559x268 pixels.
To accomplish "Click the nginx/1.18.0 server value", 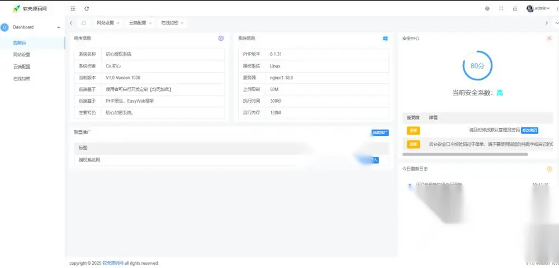I will 282,78.
